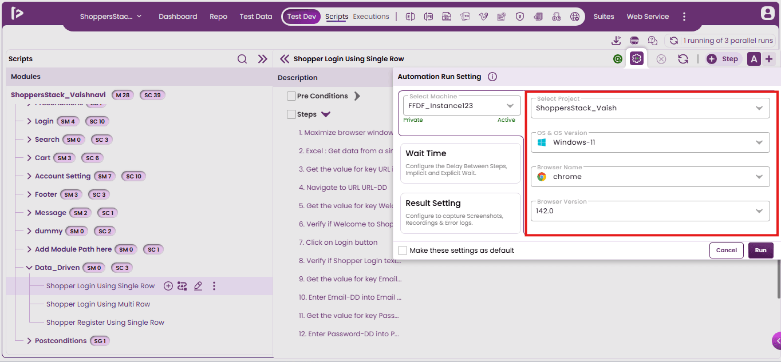This screenshot has width=781, height=362.
Task: Tick Make these settings as default checkbox
Action: (403, 250)
